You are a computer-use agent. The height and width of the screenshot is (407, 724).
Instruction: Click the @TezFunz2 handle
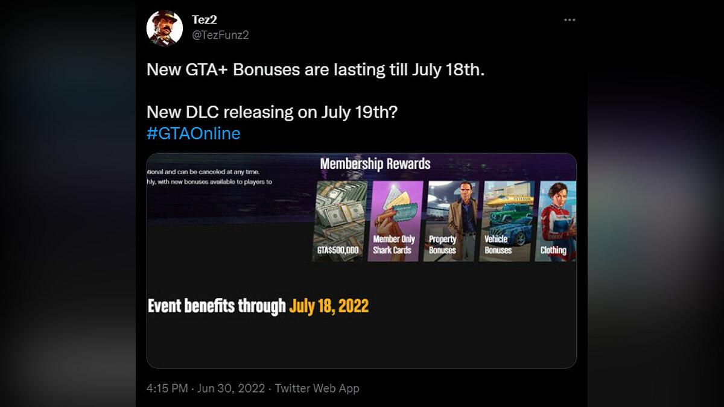coord(220,35)
